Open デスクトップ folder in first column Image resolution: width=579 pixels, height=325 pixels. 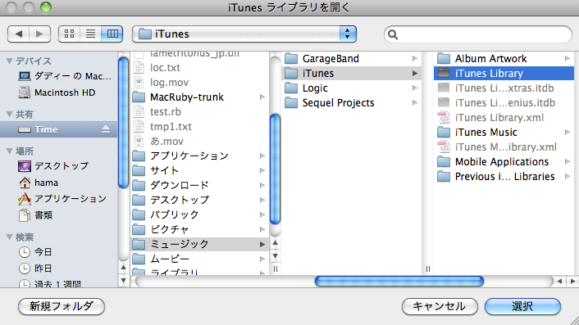[200, 200]
